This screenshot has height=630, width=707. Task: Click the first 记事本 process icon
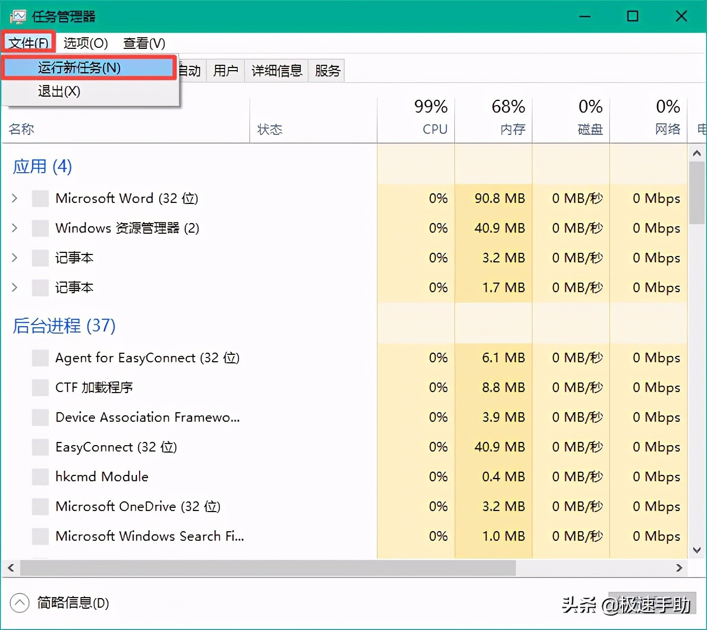click(40, 258)
